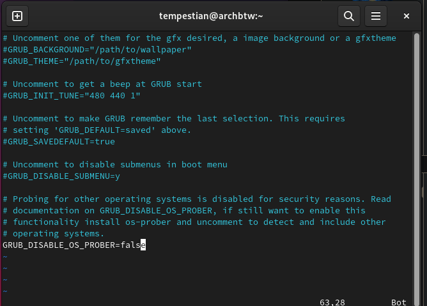Open the hamburger main menu
The width and height of the screenshot is (427, 306).
(x=377, y=16)
